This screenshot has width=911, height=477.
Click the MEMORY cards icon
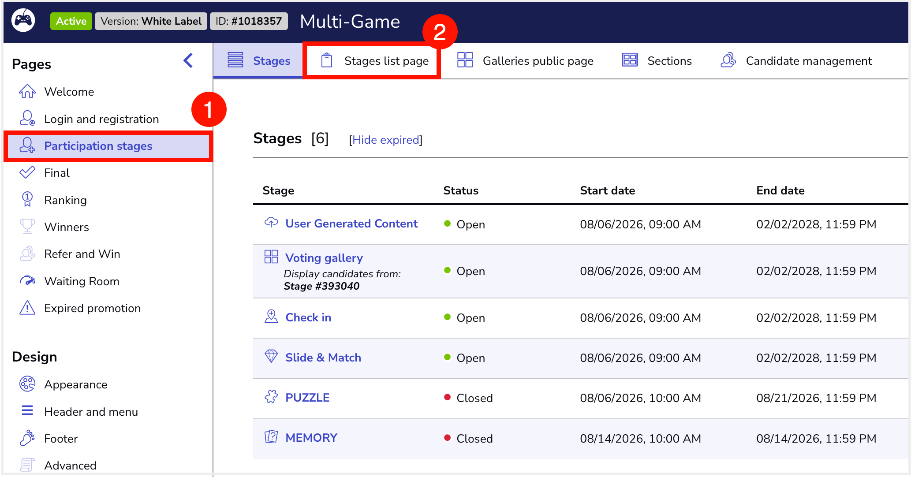tap(271, 437)
